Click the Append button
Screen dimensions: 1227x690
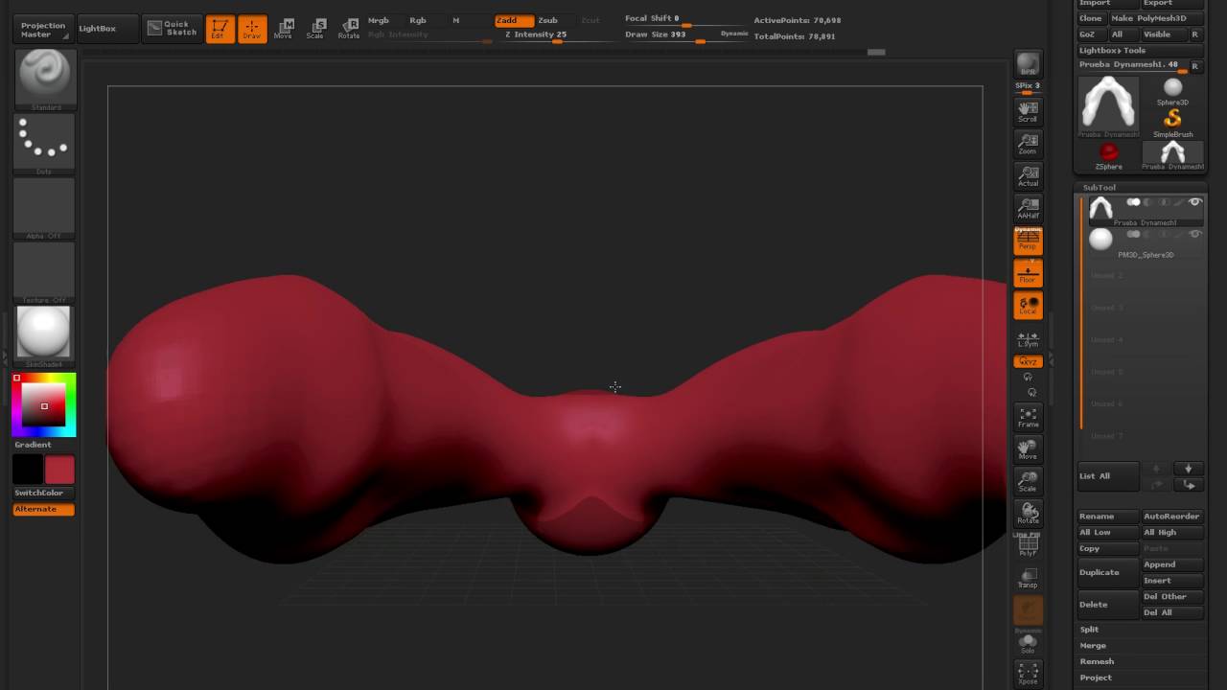point(1171,564)
